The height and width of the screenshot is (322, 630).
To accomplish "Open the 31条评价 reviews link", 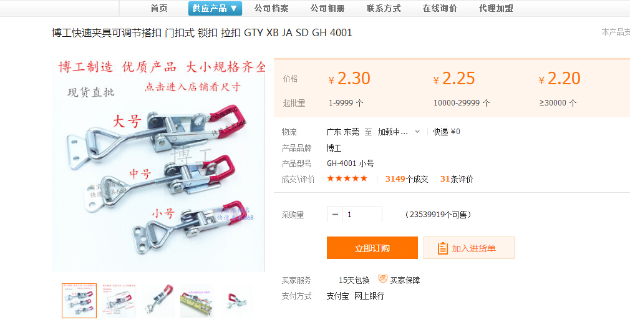I will [457, 179].
